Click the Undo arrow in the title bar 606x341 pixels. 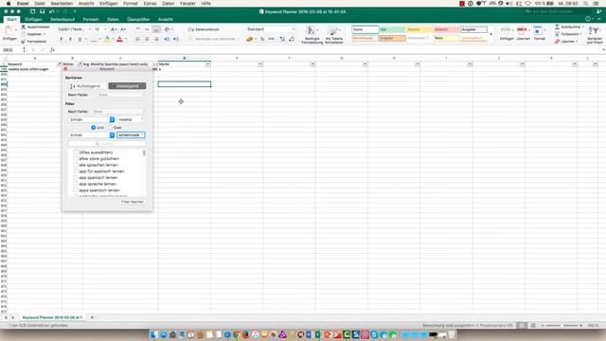51,11
